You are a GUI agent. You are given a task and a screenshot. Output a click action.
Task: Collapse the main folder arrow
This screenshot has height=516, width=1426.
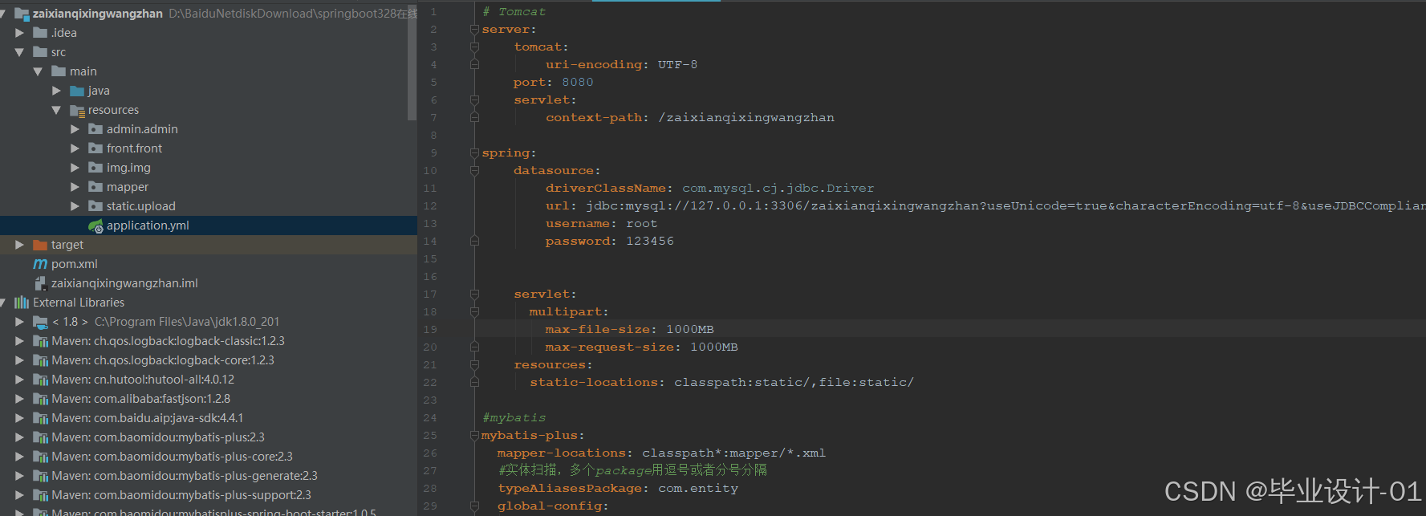(38, 71)
